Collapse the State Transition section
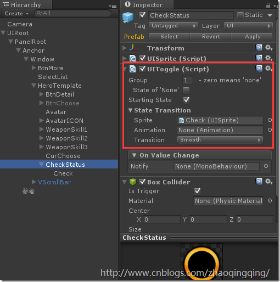 pyautogui.click(x=130, y=110)
